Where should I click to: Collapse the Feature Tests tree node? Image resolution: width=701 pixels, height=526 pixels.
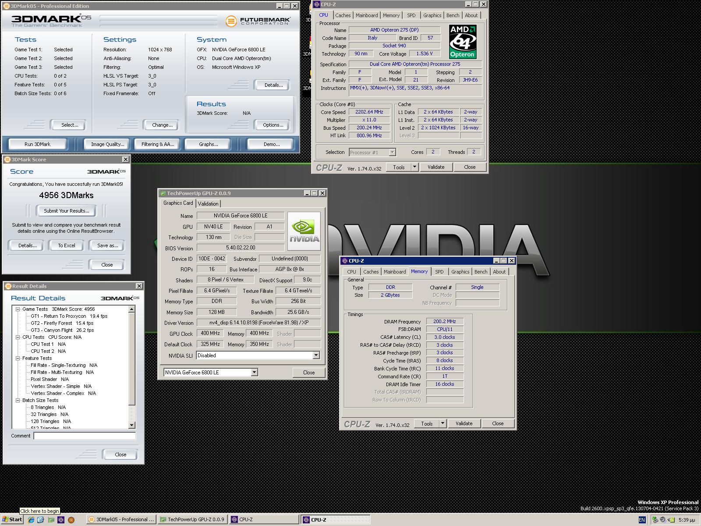[18, 358]
